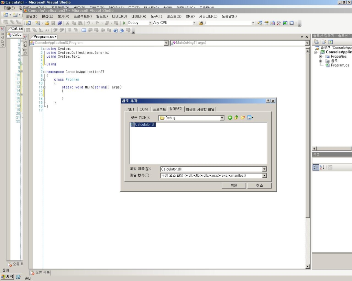This screenshot has width=352, height=281.
Task: Select Calculator.dll in the file list
Action: coord(143,125)
